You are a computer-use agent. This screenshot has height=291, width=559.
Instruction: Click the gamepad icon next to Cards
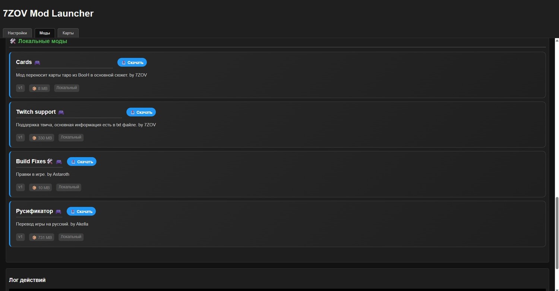point(37,63)
